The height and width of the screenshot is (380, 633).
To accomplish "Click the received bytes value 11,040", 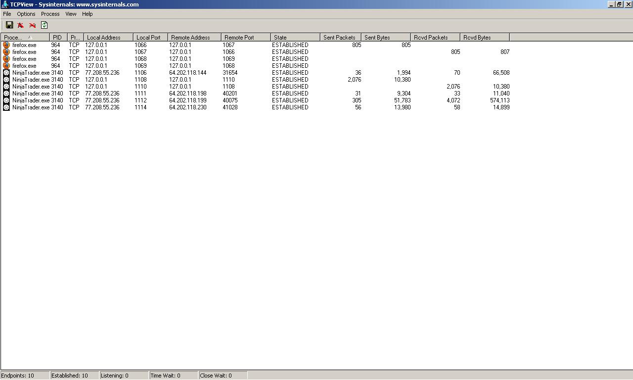I will [x=501, y=94].
